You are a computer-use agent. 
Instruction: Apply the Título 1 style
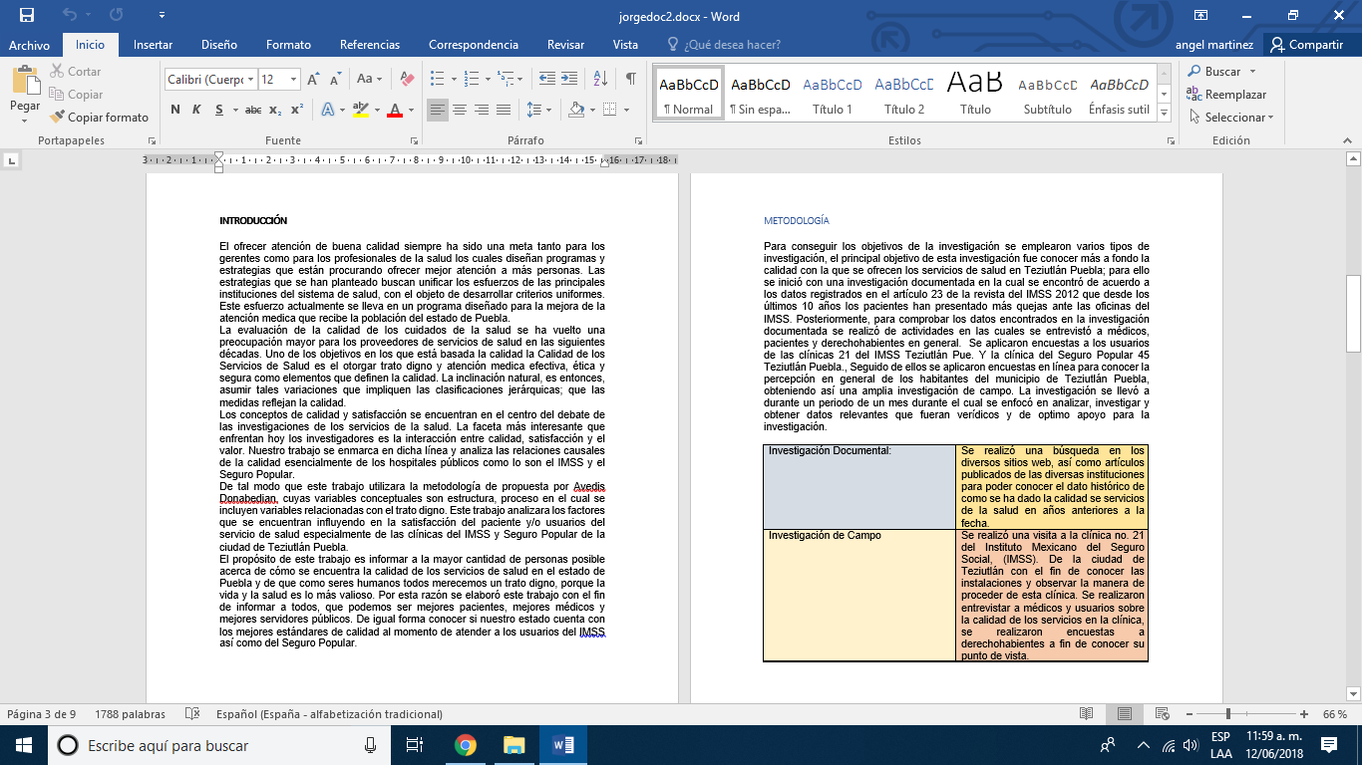click(x=833, y=95)
